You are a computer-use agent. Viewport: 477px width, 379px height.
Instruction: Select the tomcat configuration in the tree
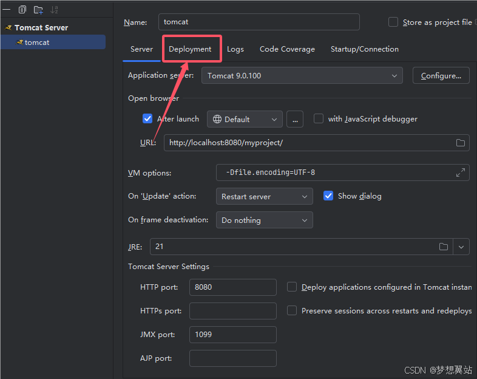point(53,43)
